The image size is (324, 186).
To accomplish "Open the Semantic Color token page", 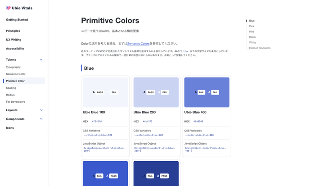I will click(x=16, y=74).
